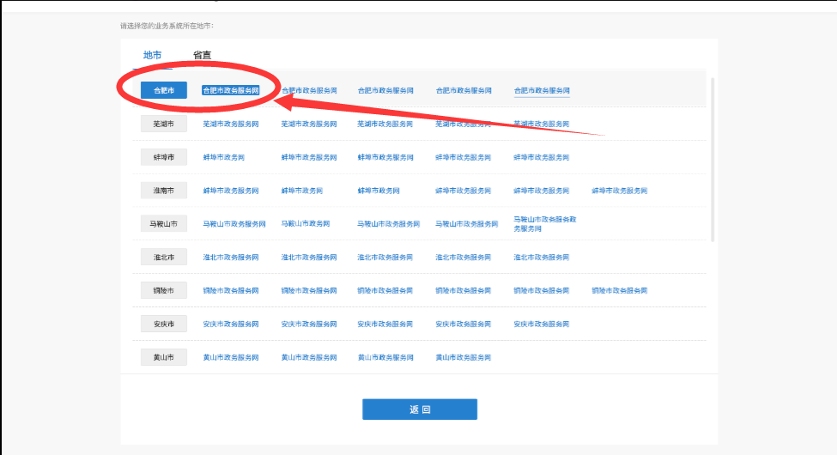Open the two-line 马鞍山市政务服务政务服务网 link
837x455 pixels.
(x=544, y=223)
